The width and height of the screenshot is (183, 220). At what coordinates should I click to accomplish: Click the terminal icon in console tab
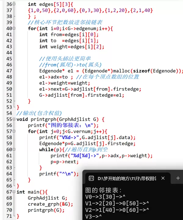(91, 178)
